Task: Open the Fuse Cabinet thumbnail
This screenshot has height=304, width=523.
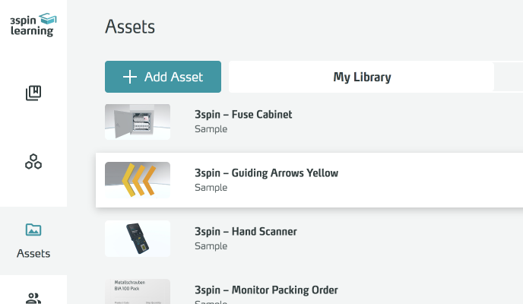Action: [x=138, y=122]
